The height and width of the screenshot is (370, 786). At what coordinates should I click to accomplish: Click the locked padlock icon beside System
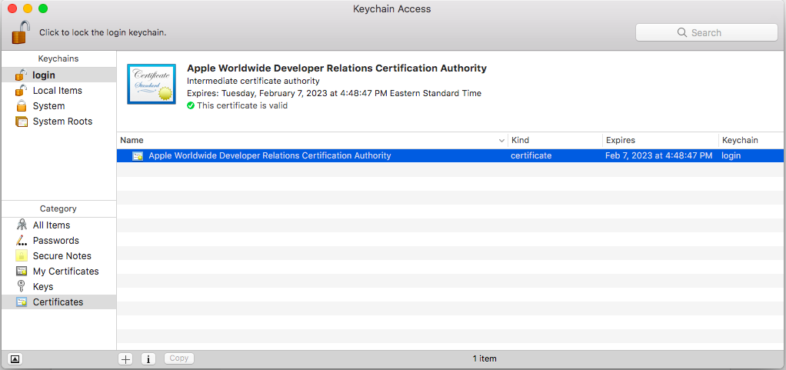point(21,106)
